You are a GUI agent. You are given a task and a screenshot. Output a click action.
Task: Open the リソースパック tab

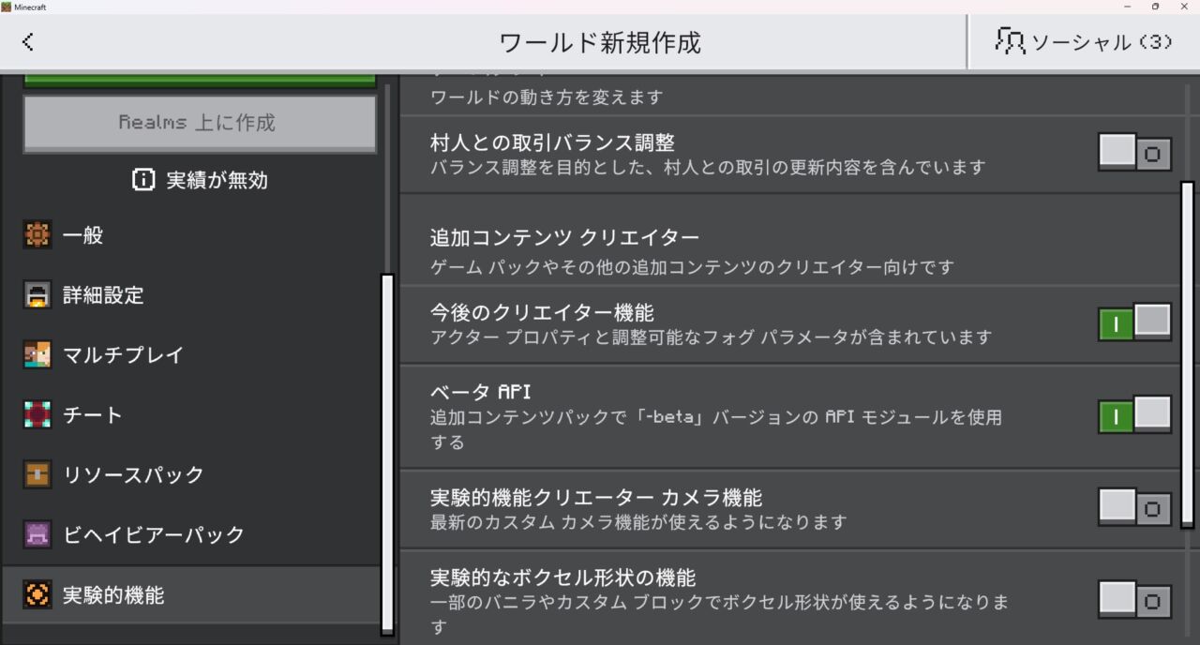[x=191, y=474]
